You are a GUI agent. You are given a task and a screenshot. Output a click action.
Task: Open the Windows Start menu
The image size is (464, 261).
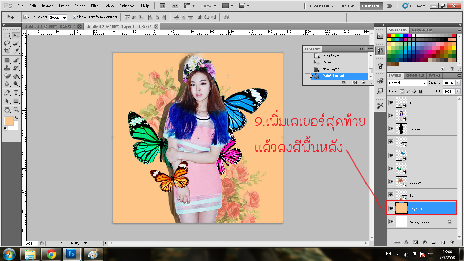(8, 254)
